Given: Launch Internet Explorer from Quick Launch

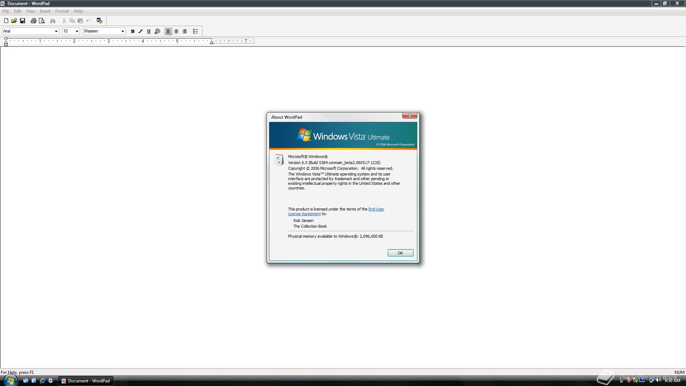Looking at the screenshot, I should click(43, 381).
